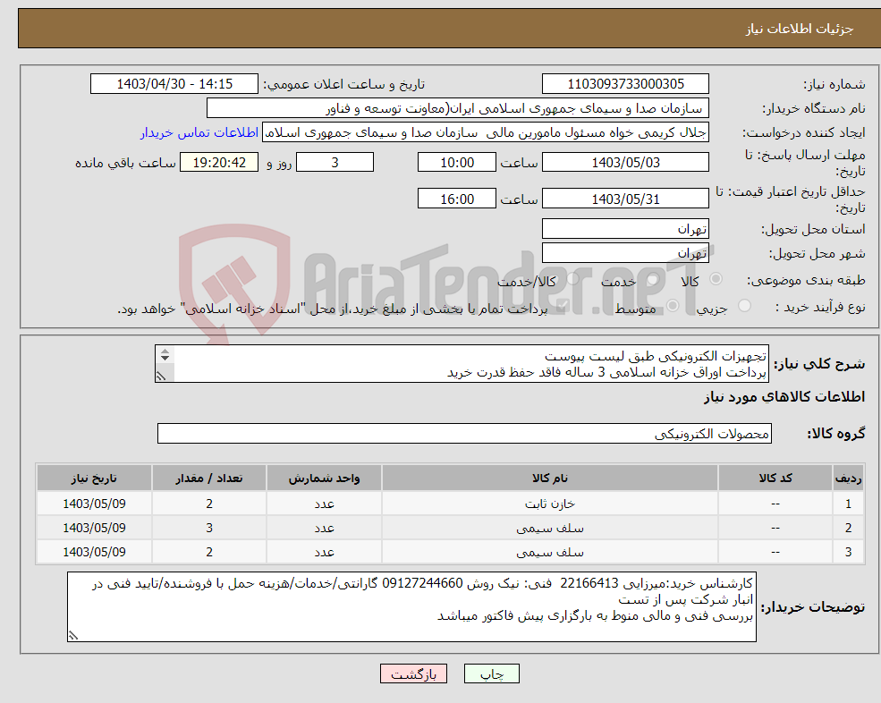881x703 pixels.
Task: Toggle the Islamic treasury payment checkbox
Action: pyautogui.click(x=562, y=306)
